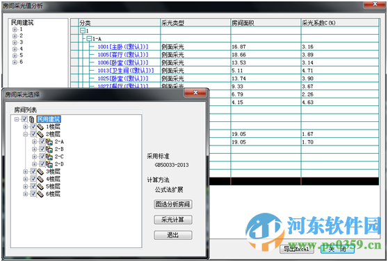
Task: Click the 退出 button
Action: coord(173,235)
